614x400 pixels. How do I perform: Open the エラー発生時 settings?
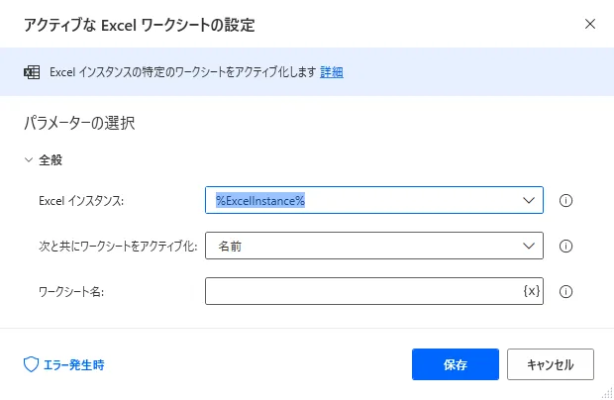tap(72, 364)
